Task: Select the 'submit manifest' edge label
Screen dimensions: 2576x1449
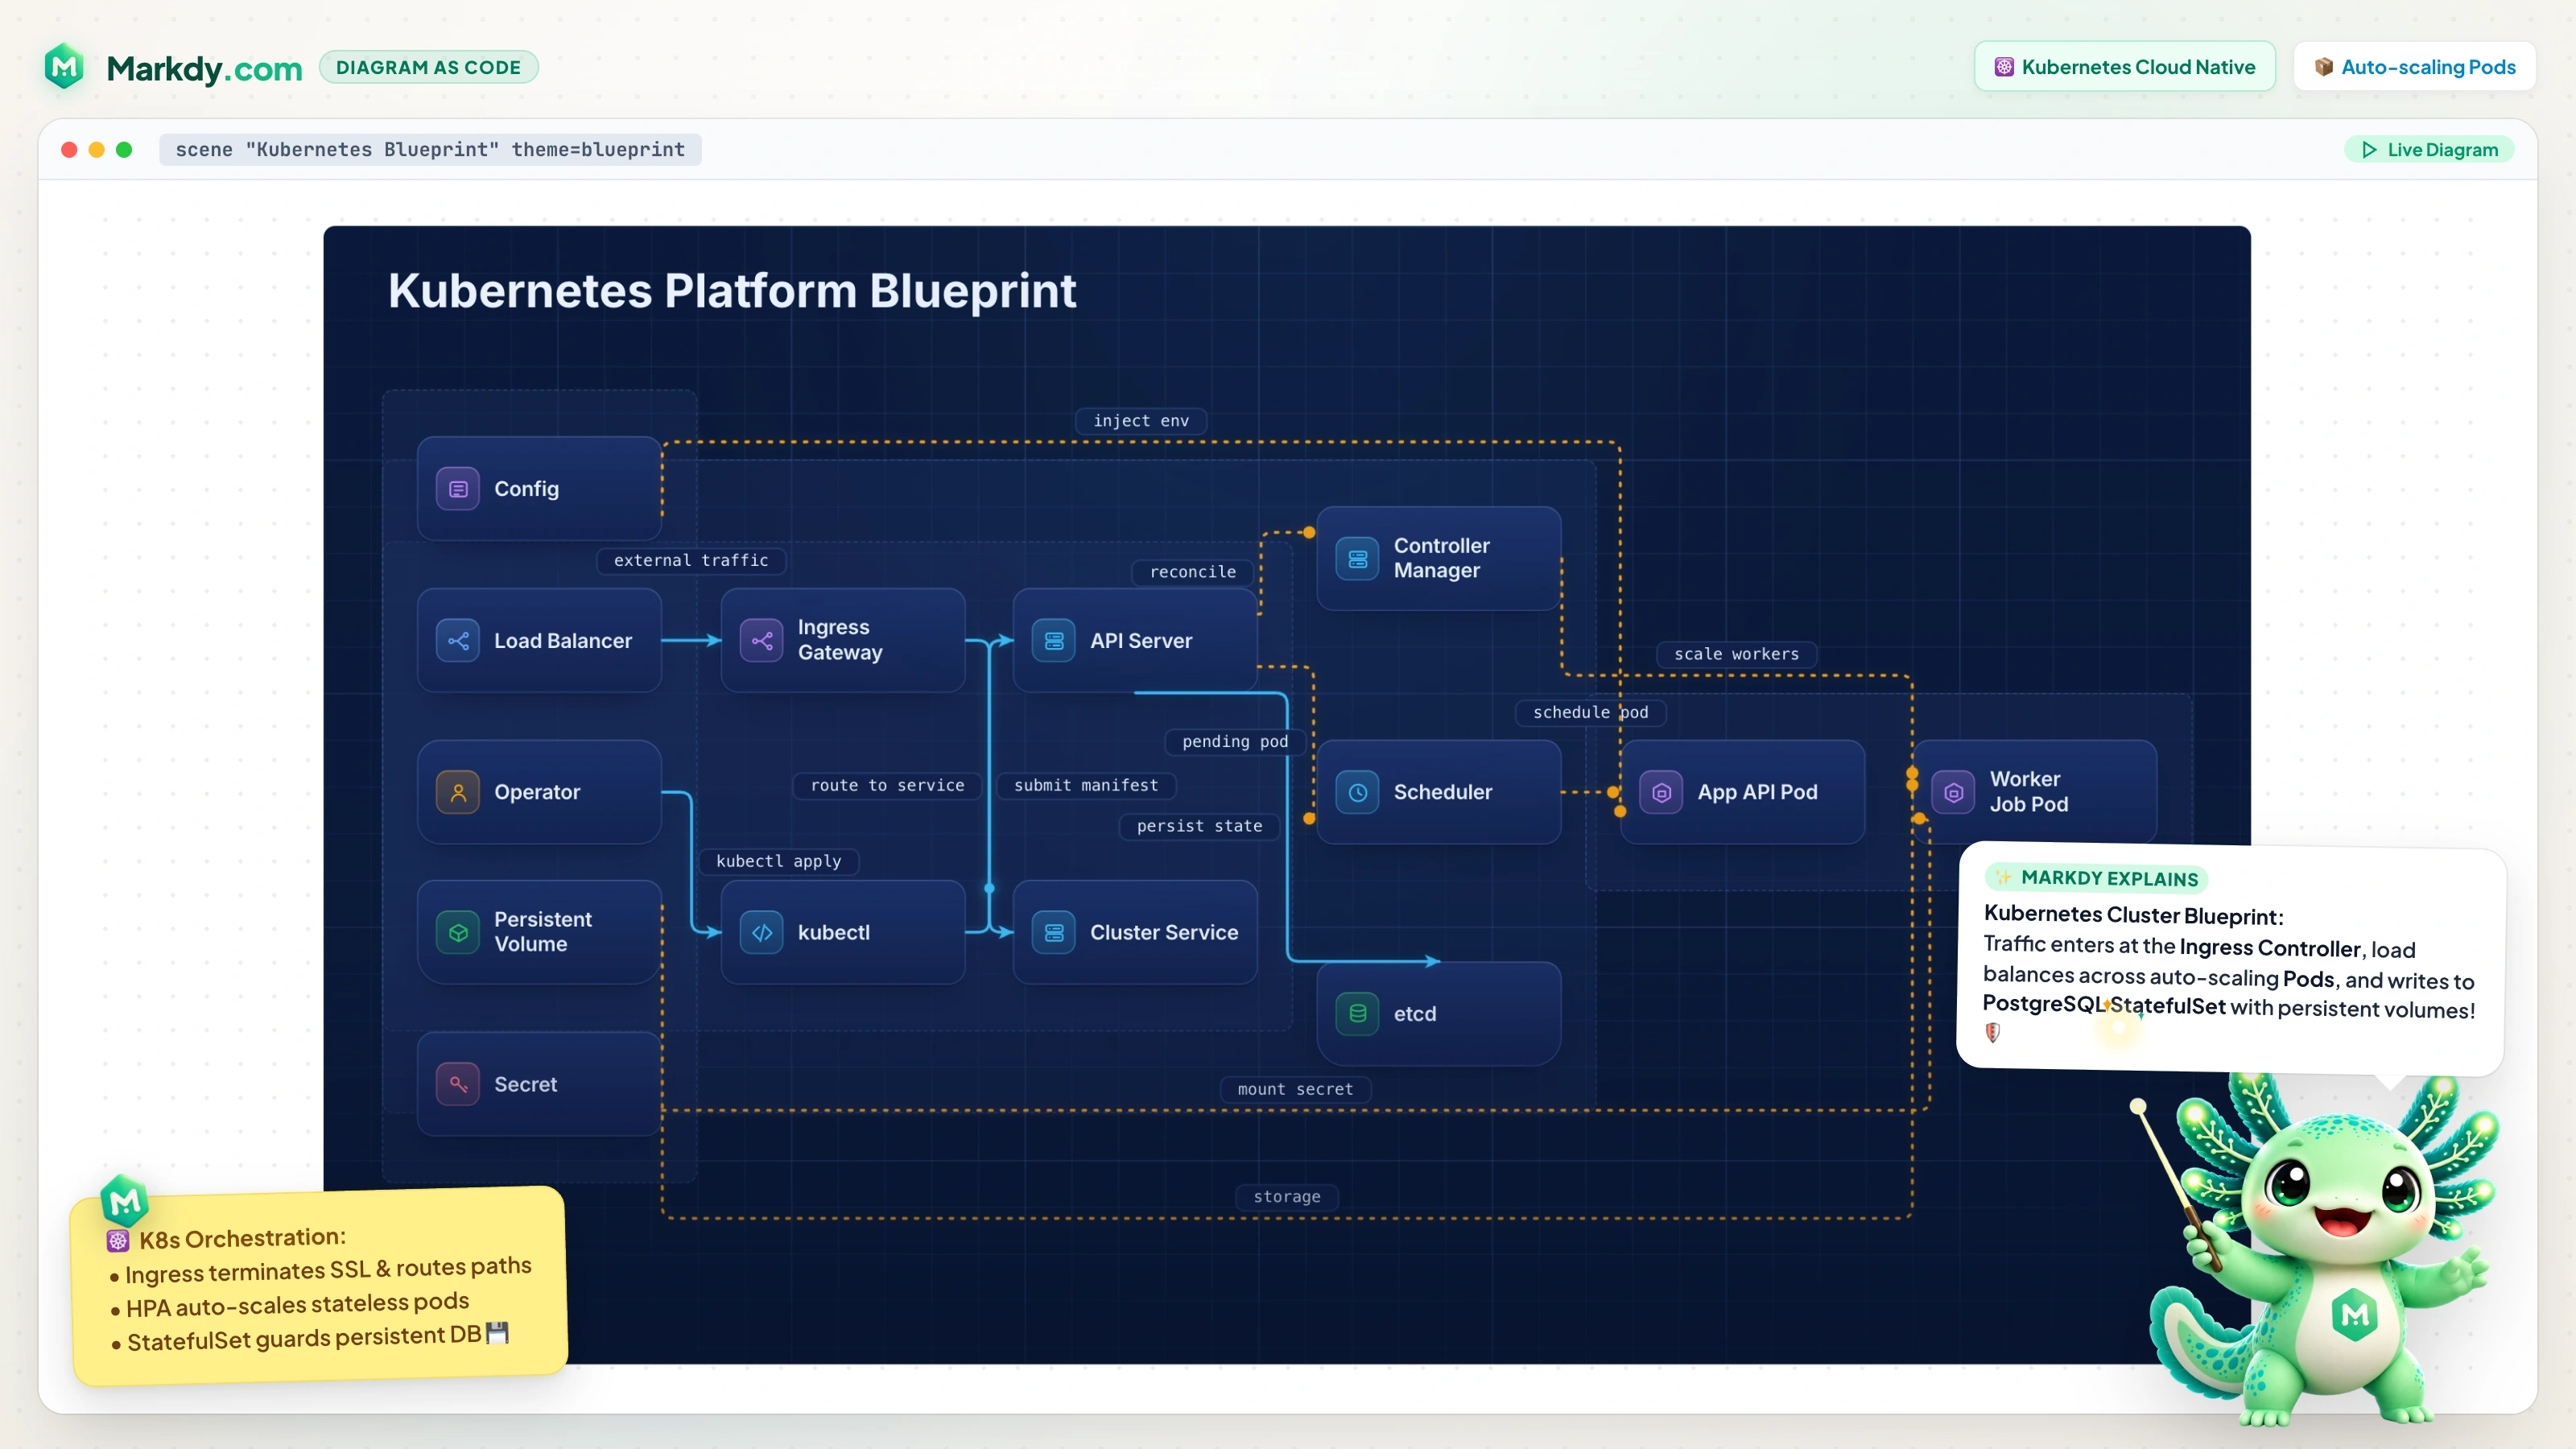Action: tap(1086, 785)
